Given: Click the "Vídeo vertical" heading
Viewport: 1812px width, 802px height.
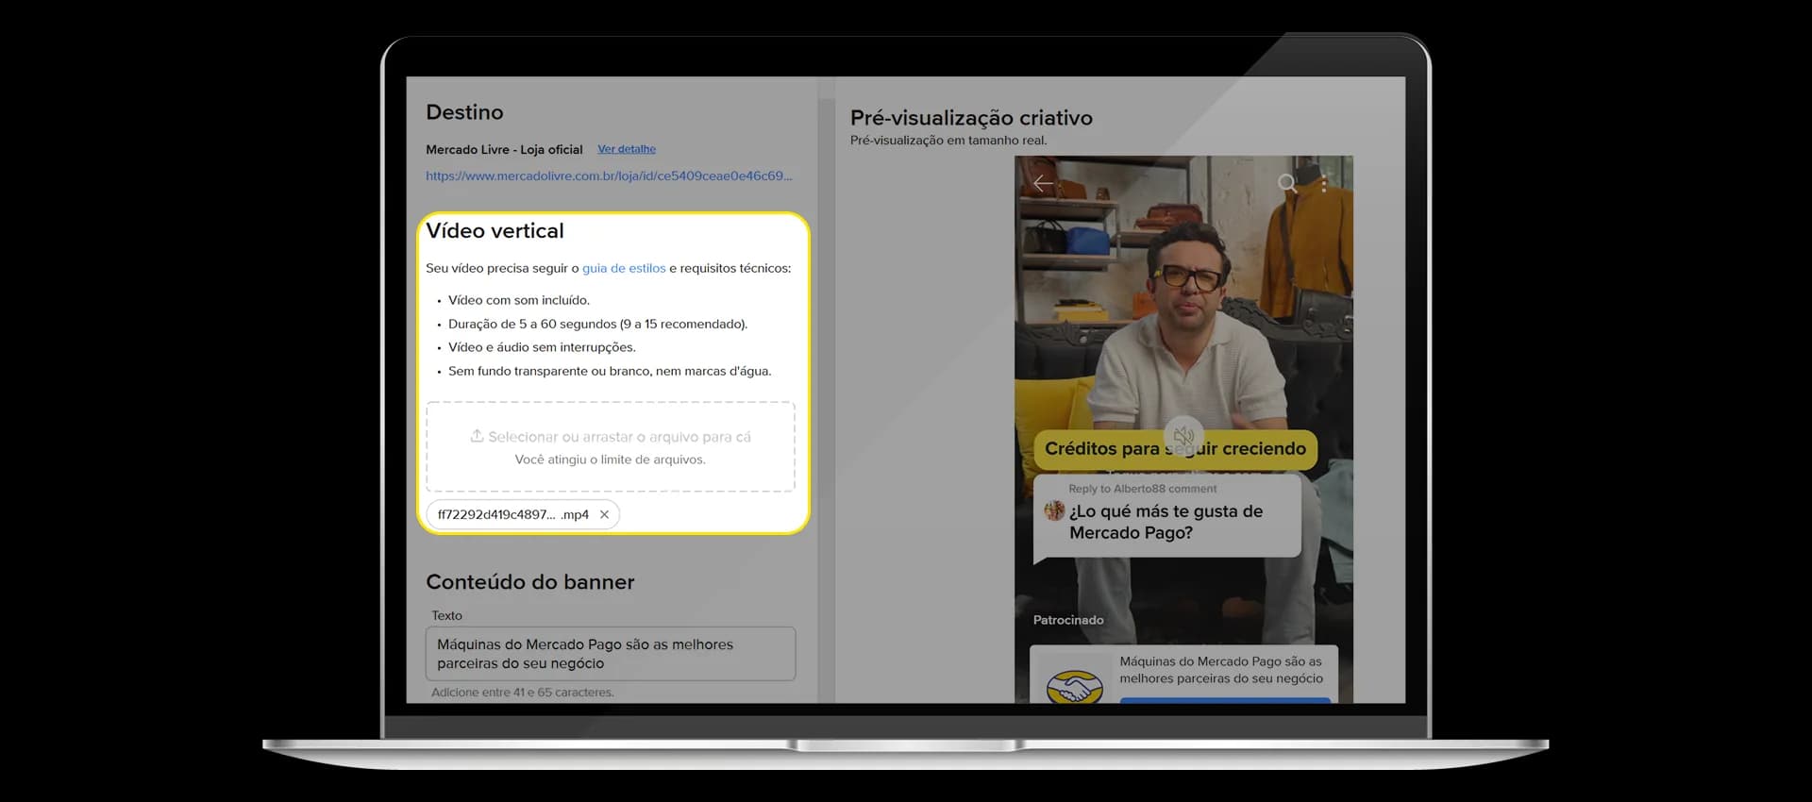Looking at the screenshot, I should tap(495, 231).
